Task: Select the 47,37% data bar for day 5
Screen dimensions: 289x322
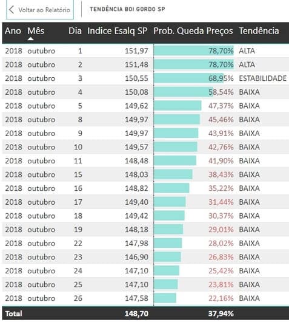Action: [178, 106]
